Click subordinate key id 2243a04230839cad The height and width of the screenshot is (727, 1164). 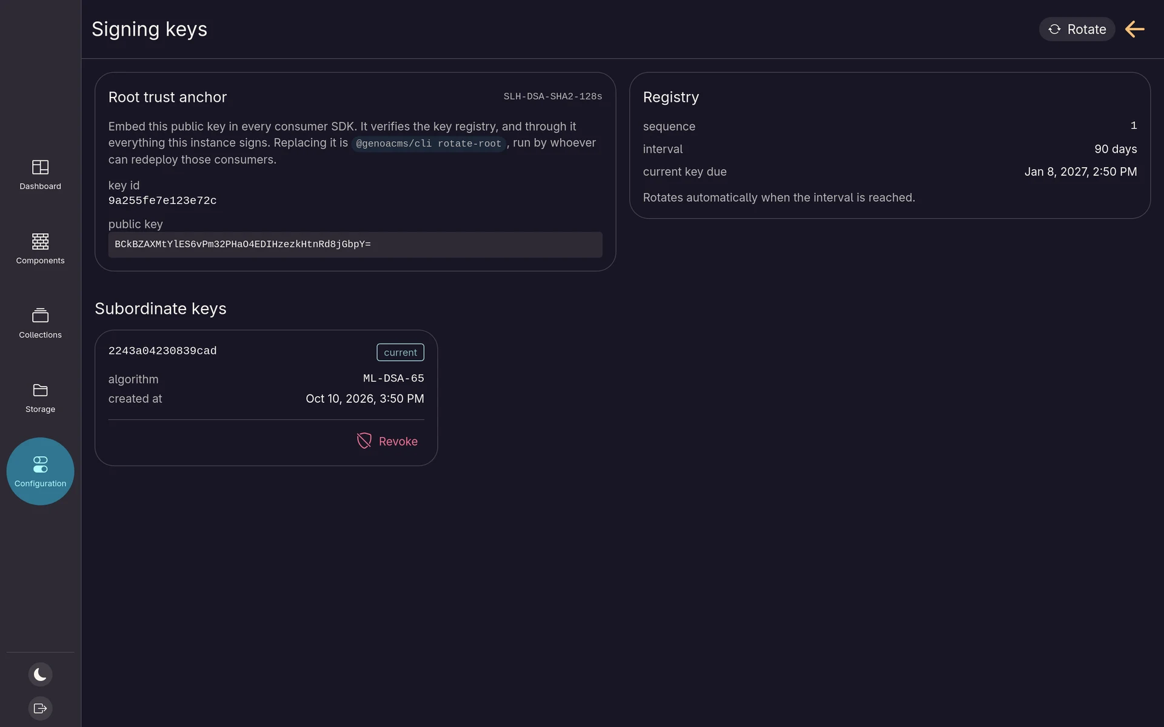(x=162, y=351)
